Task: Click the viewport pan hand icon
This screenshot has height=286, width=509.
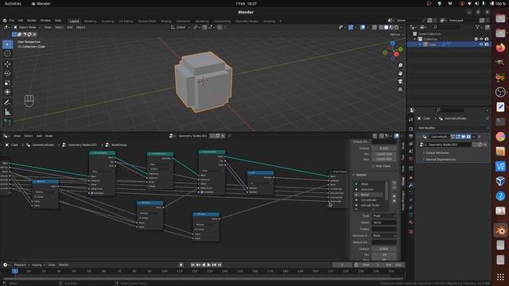Action: point(400,73)
